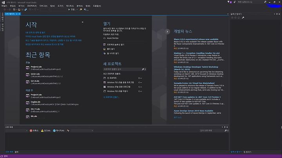Open Engine.sln from recent items
282x158 pixels.
pos(52,103)
